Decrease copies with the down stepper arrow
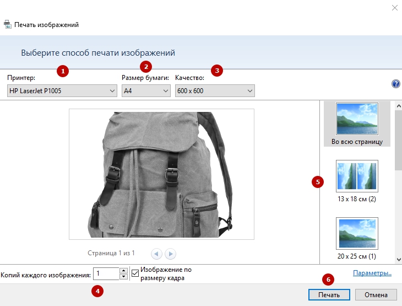The height and width of the screenshot is (306, 402). [x=123, y=277]
